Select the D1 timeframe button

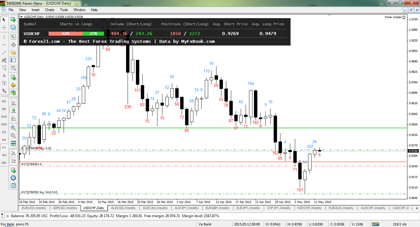[x=4, y=147]
